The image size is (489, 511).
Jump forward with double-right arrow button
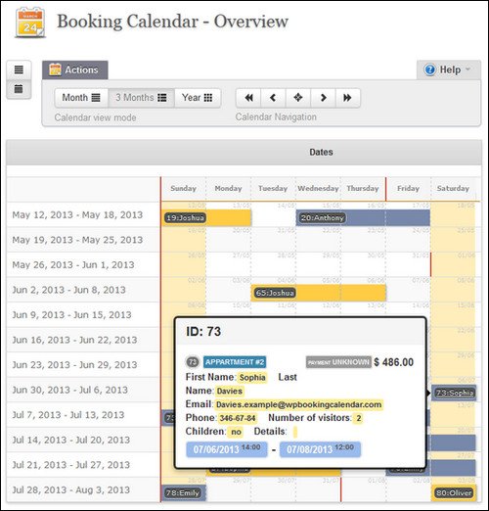pos(347,98)
